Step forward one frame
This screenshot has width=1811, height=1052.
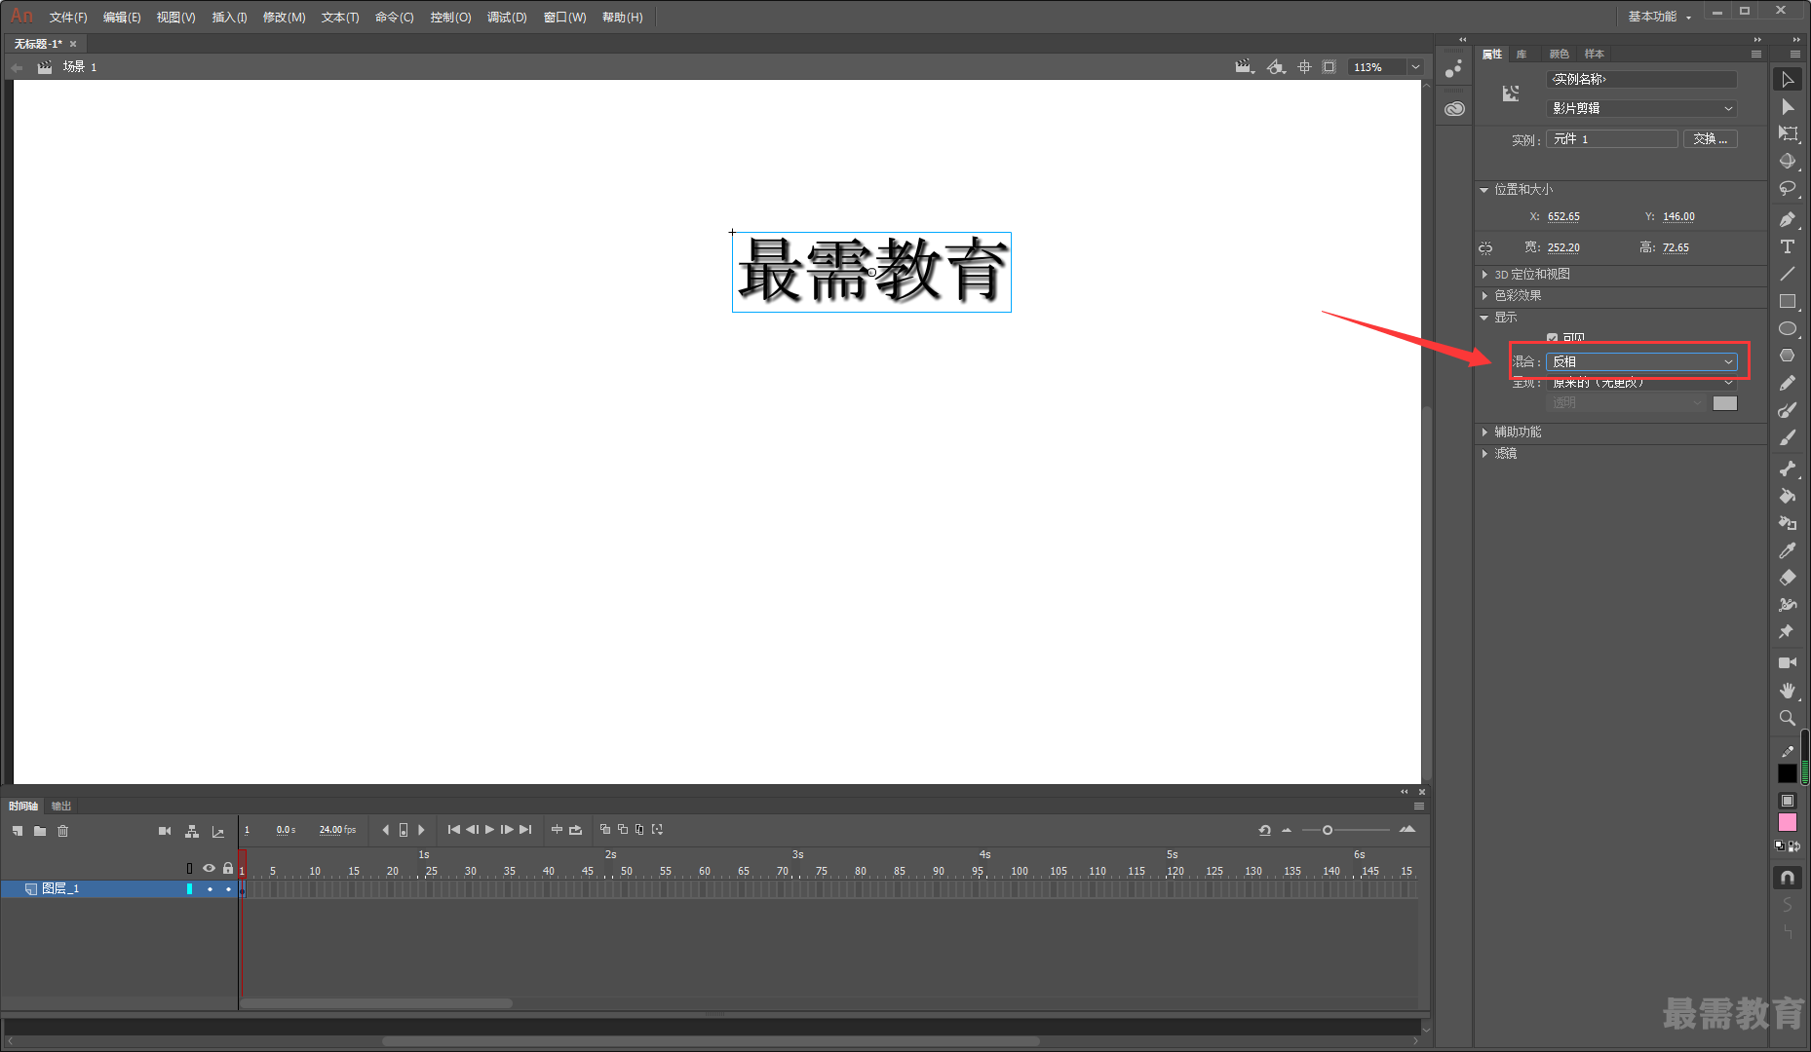[x=507, y=830]
